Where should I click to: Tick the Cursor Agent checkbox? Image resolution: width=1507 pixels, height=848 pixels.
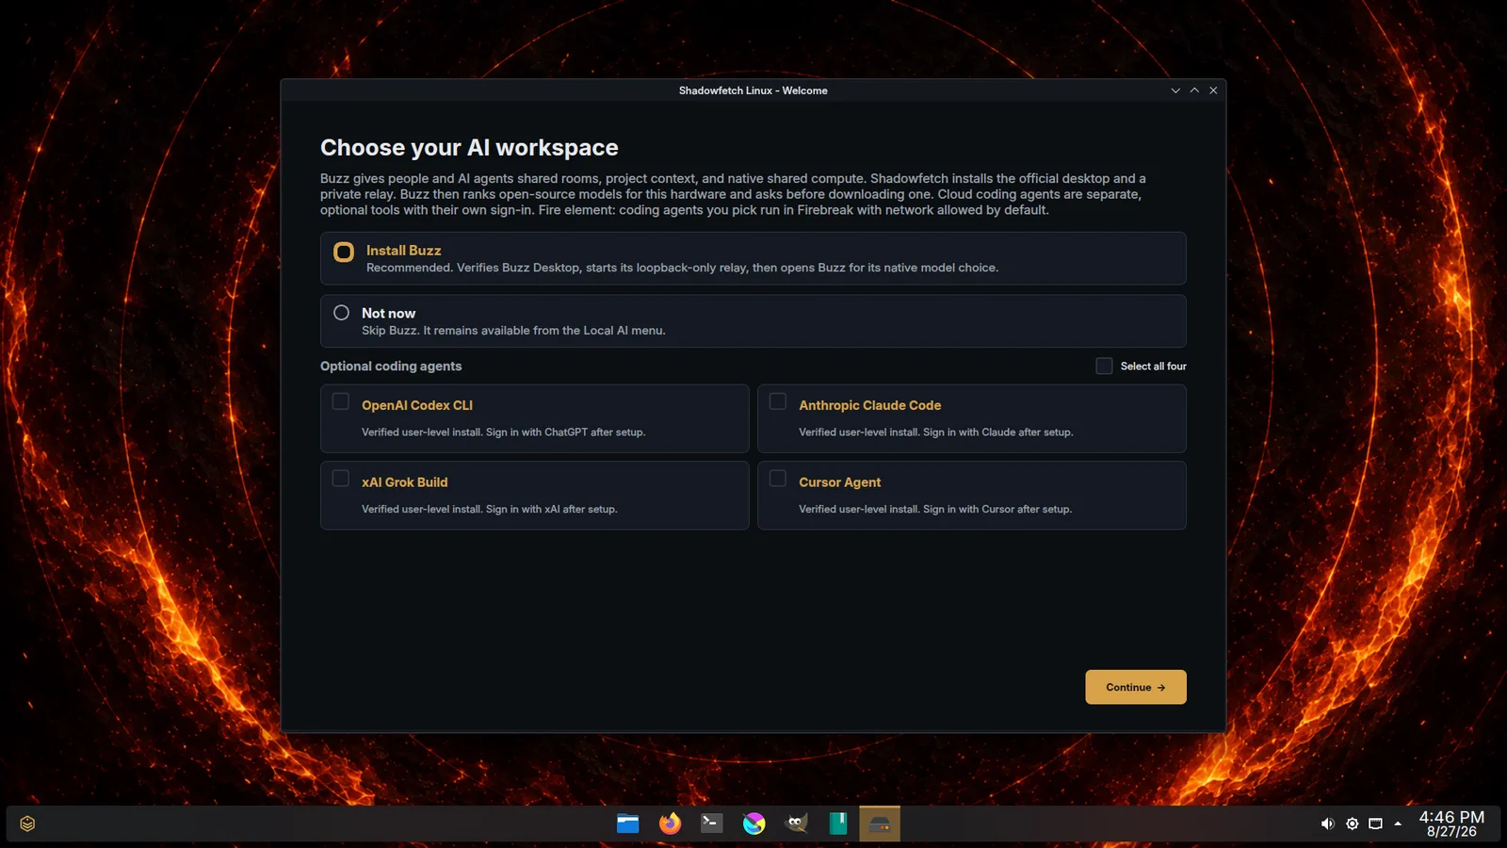point(778,479)
